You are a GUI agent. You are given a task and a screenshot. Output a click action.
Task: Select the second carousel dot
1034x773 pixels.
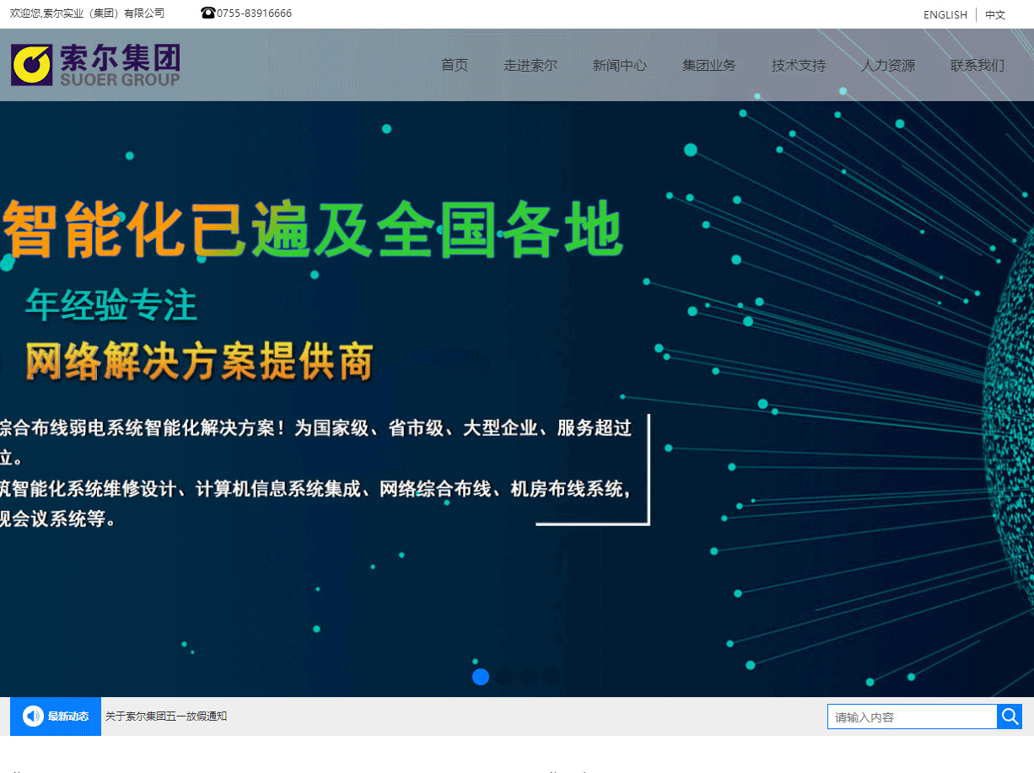(x=504, y=677)
